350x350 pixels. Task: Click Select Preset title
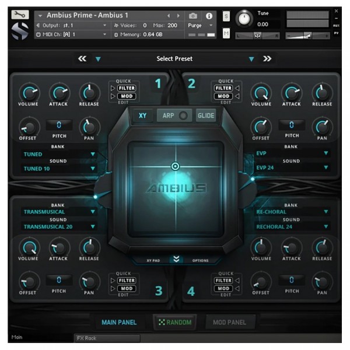click(x=174, y=59)
